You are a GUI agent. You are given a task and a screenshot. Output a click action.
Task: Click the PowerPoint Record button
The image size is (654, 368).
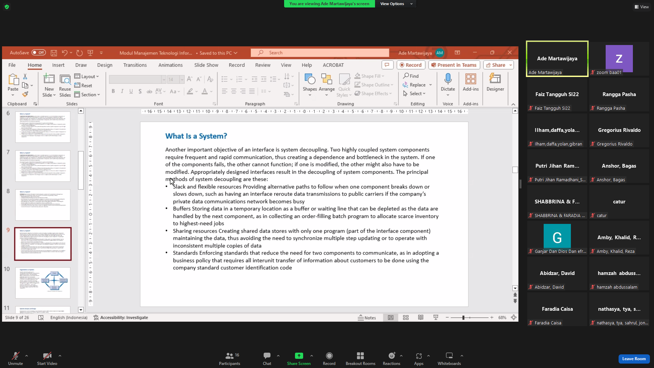point(411,65)
